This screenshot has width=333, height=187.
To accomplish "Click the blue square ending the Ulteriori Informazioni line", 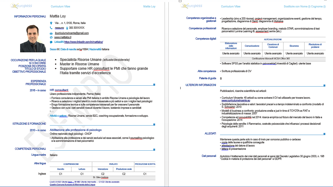I will point(324,85).
